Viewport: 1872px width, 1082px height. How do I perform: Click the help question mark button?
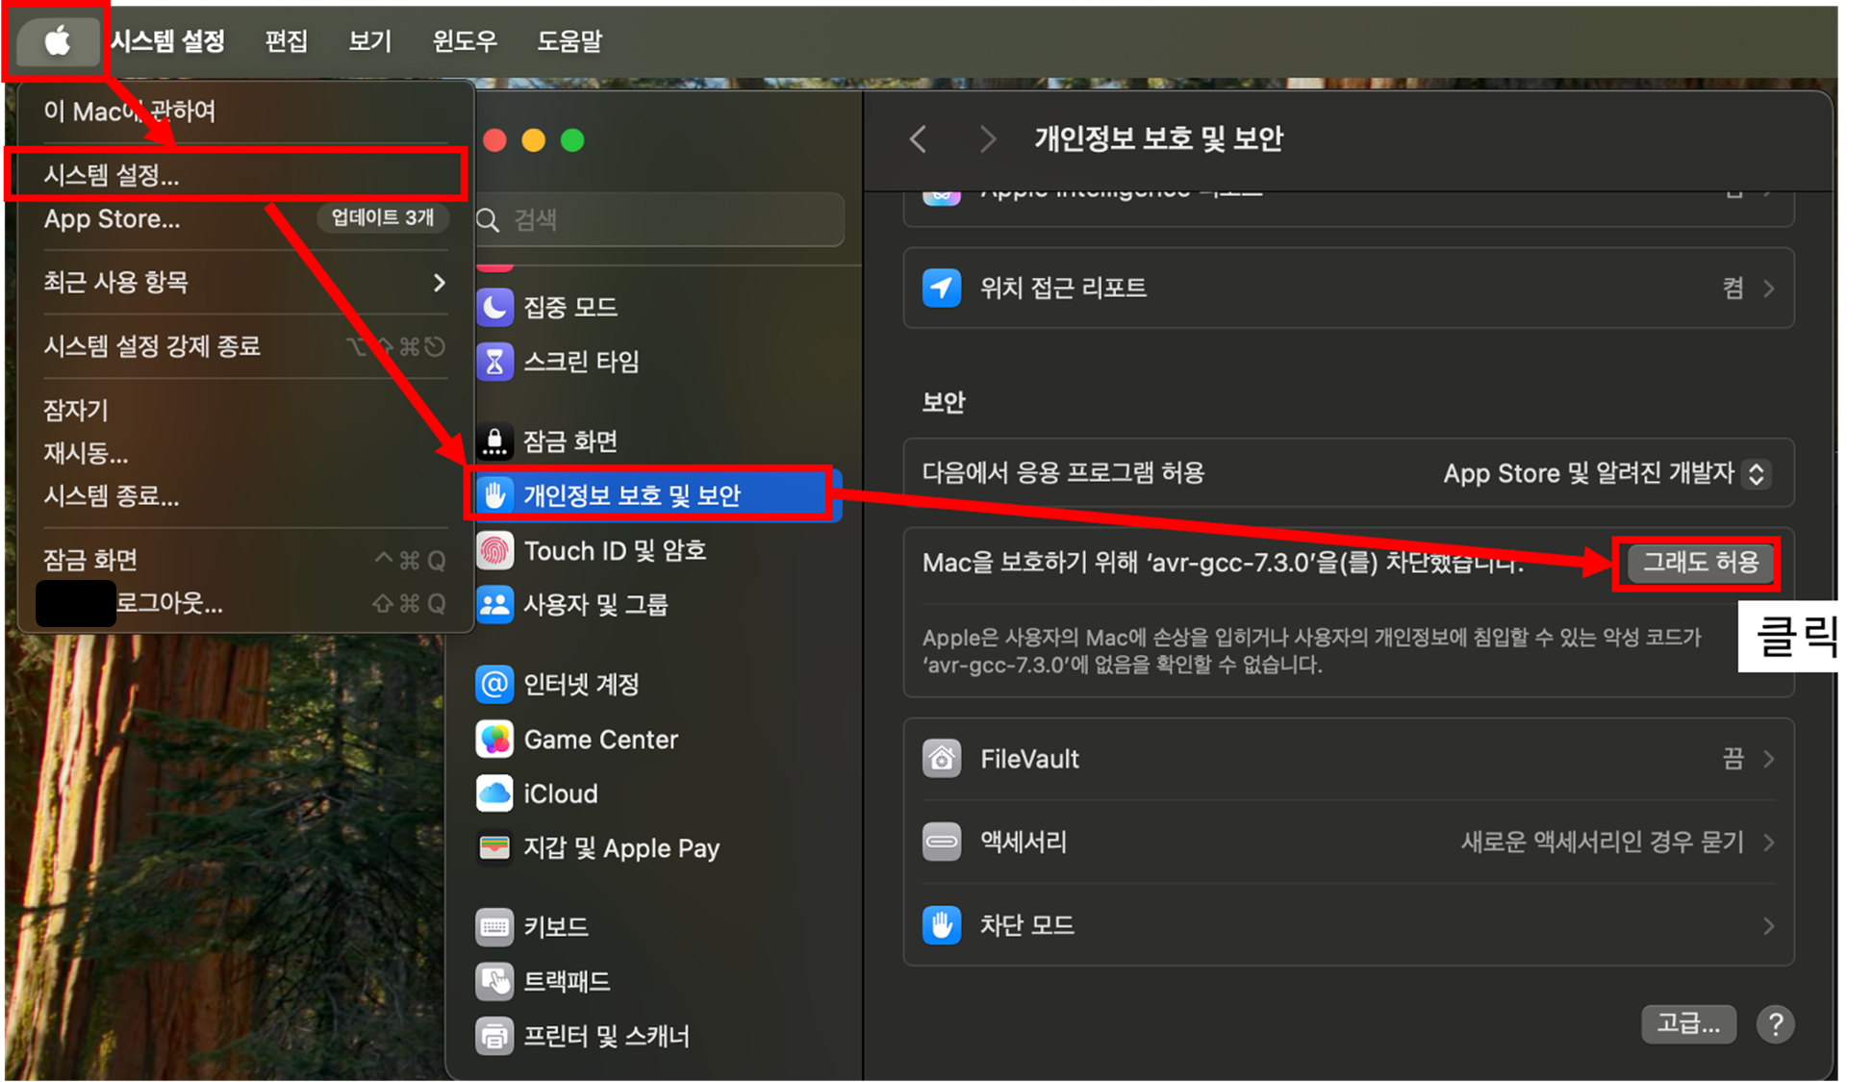tap(1775, 1024)
